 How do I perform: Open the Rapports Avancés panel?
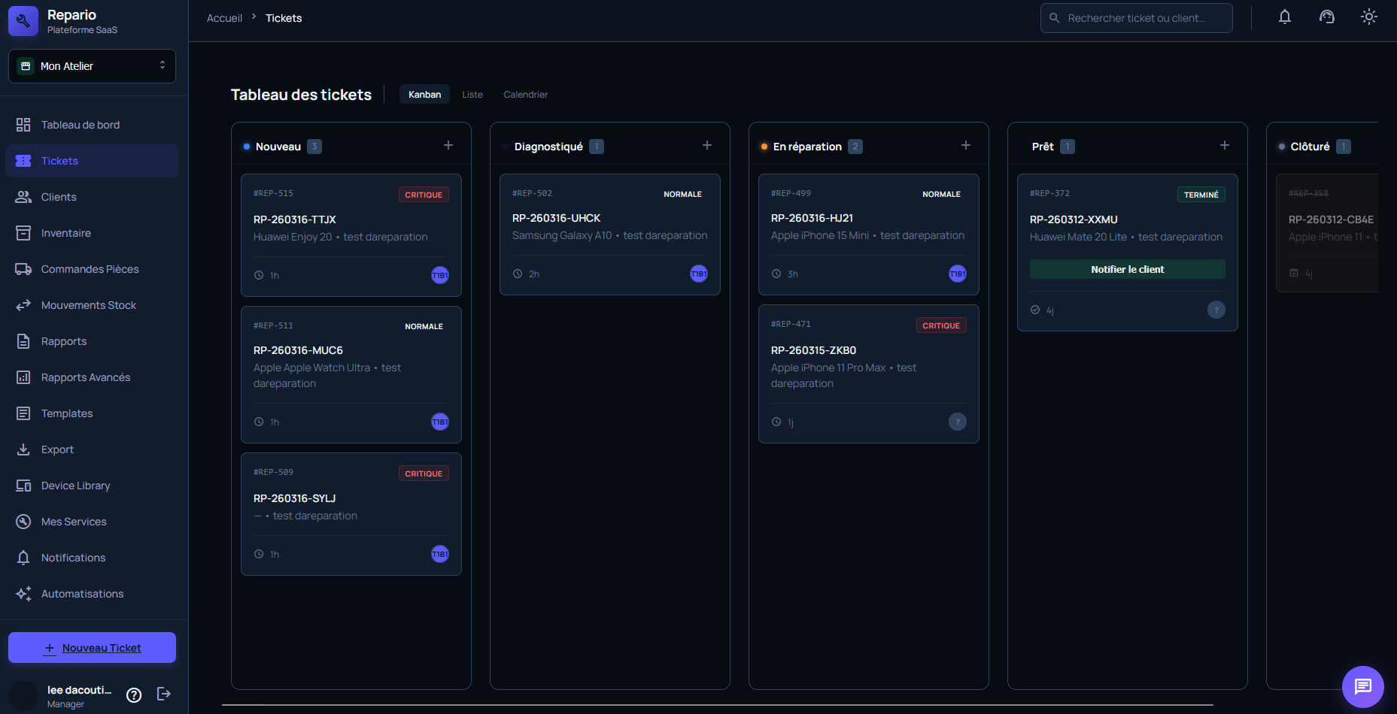(x=85, y=377)
